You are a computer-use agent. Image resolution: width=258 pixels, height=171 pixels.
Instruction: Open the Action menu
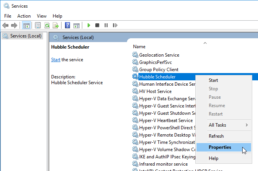pos(24,16)
